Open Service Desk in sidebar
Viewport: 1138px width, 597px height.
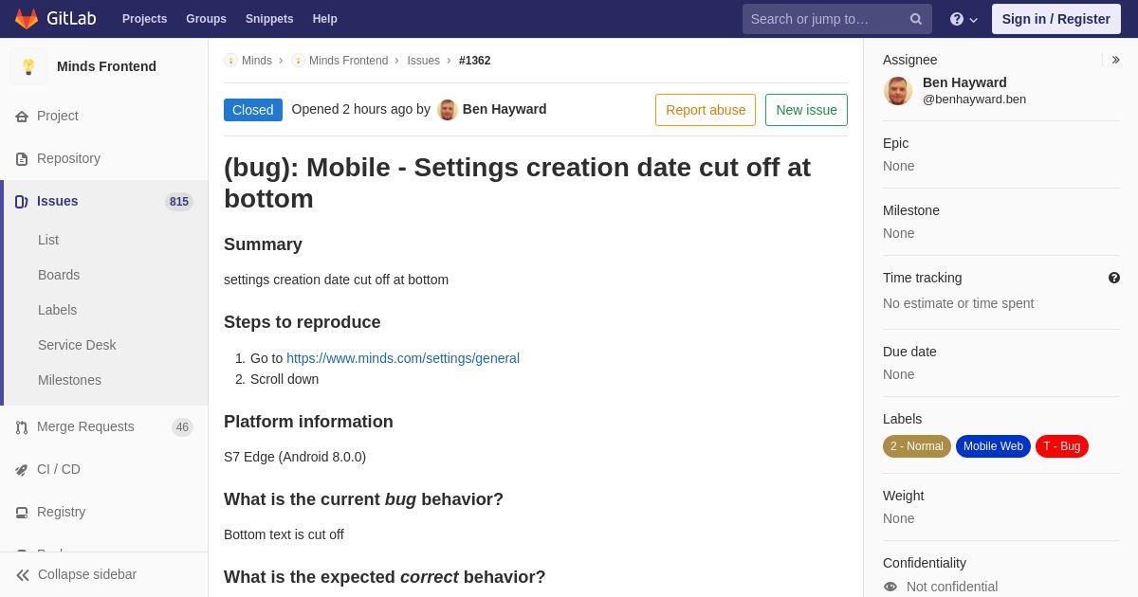point(77,345)
